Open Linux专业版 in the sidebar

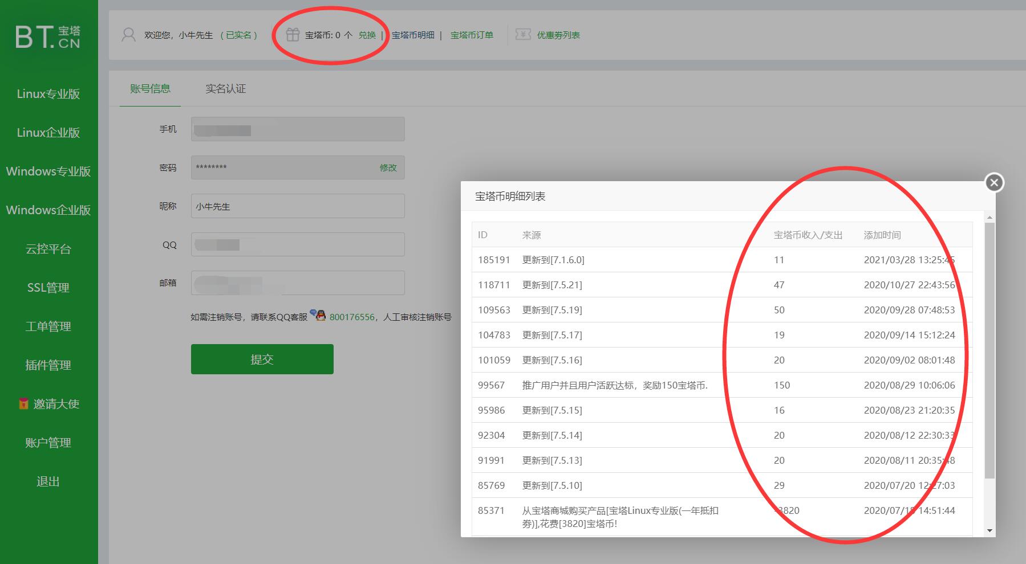(48, 94)
